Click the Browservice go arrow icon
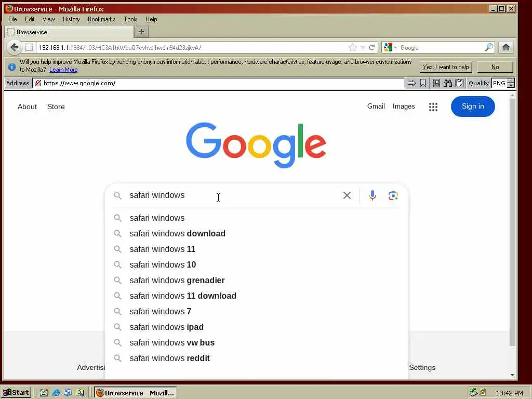 pyautogui.click(x=411, y=83)
